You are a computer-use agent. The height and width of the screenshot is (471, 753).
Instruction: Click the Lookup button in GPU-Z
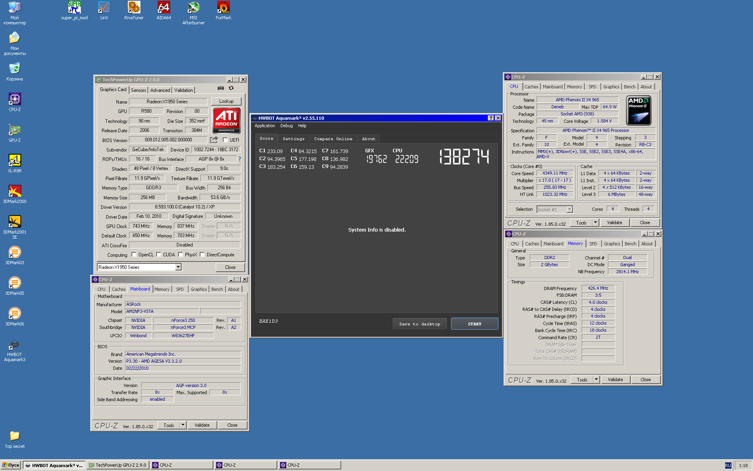coord(226,101)
